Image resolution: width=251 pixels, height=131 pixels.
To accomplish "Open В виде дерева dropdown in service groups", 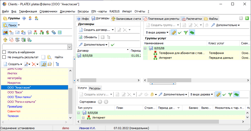I will [157, 32].
